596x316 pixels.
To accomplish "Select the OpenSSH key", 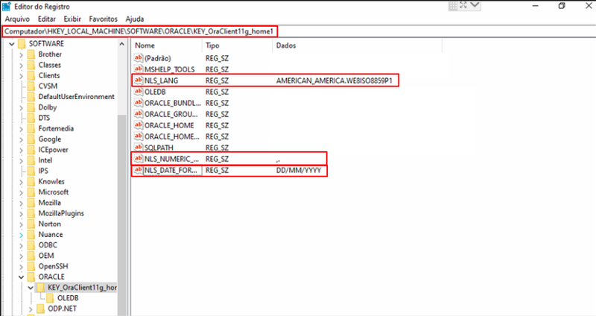I will (x=53, y=266).
